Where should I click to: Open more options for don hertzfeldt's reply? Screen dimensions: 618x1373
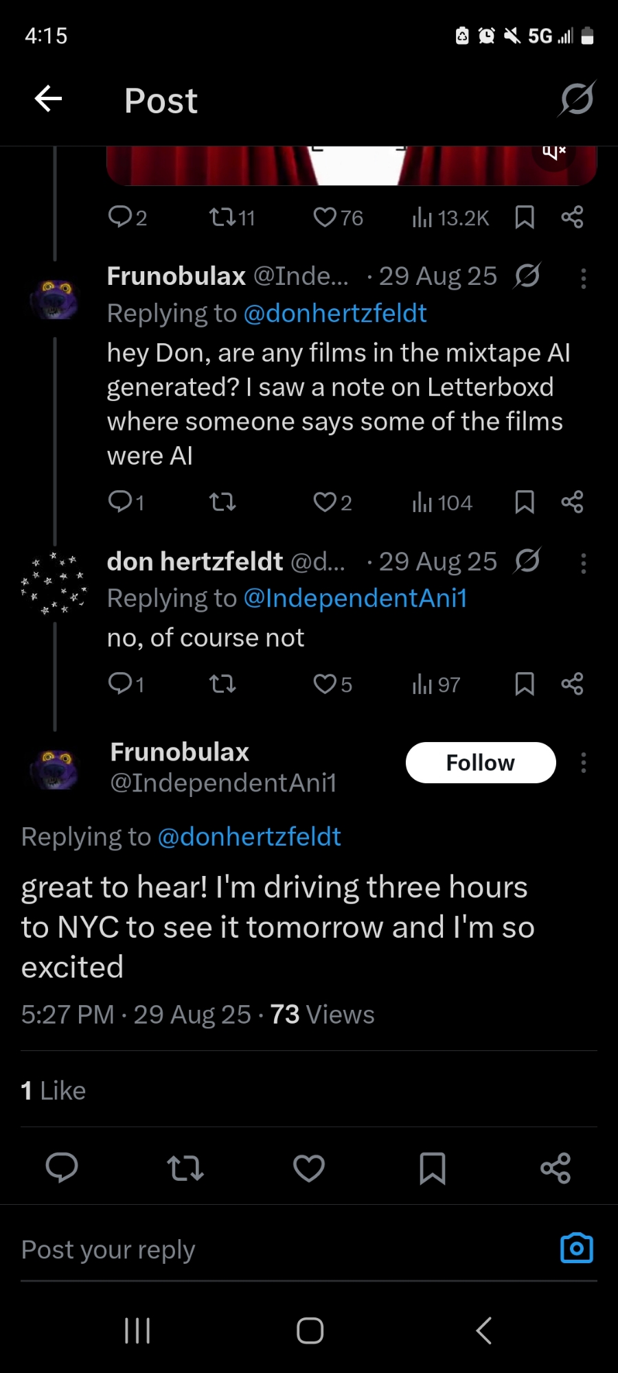coord(583,564)
